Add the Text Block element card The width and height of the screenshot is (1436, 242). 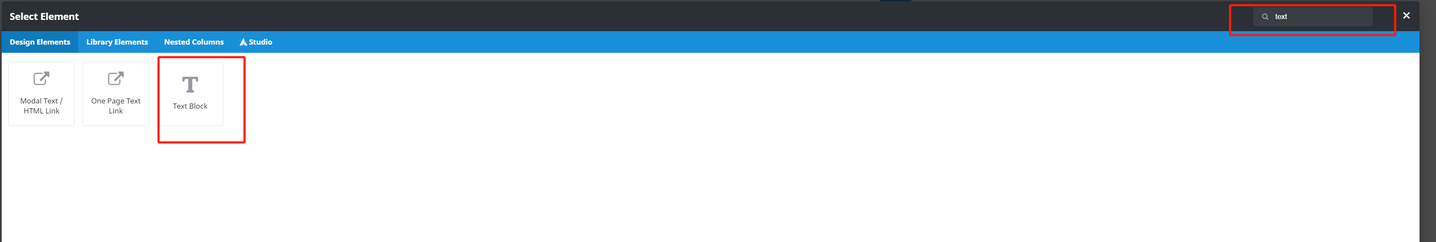click(190, 94)
